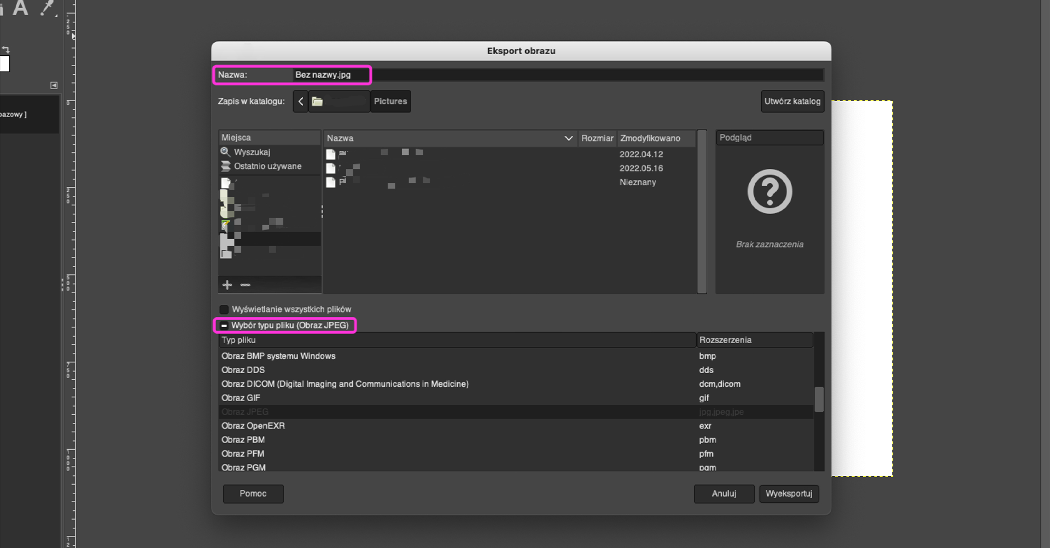The width and height of the screenshot is (1050, 548).
Task: Select Obraz BMP systemu Windows type
Action: (278, 356)
